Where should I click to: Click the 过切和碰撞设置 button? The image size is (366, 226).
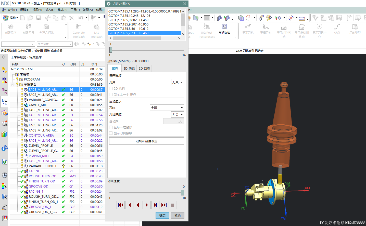coord(147,141)
